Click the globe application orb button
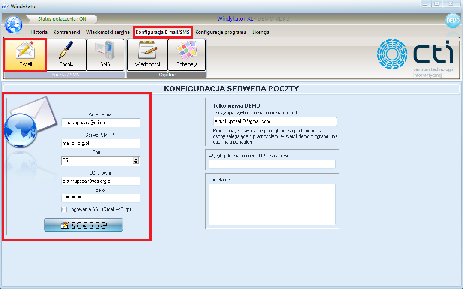 [x=13, y=25]
